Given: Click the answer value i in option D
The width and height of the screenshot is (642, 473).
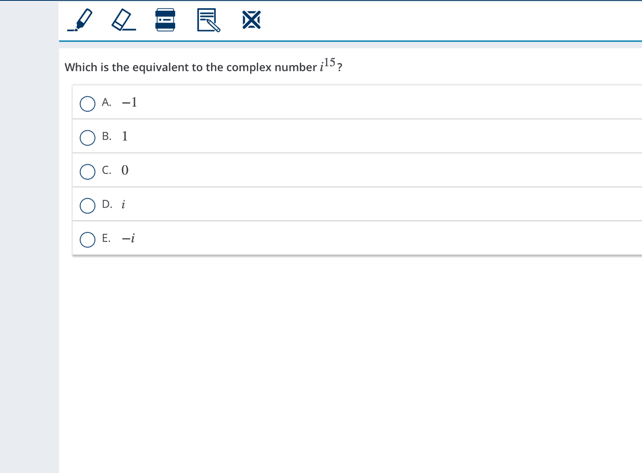Looking at the screenshot, I should click(x=123, y=205).
